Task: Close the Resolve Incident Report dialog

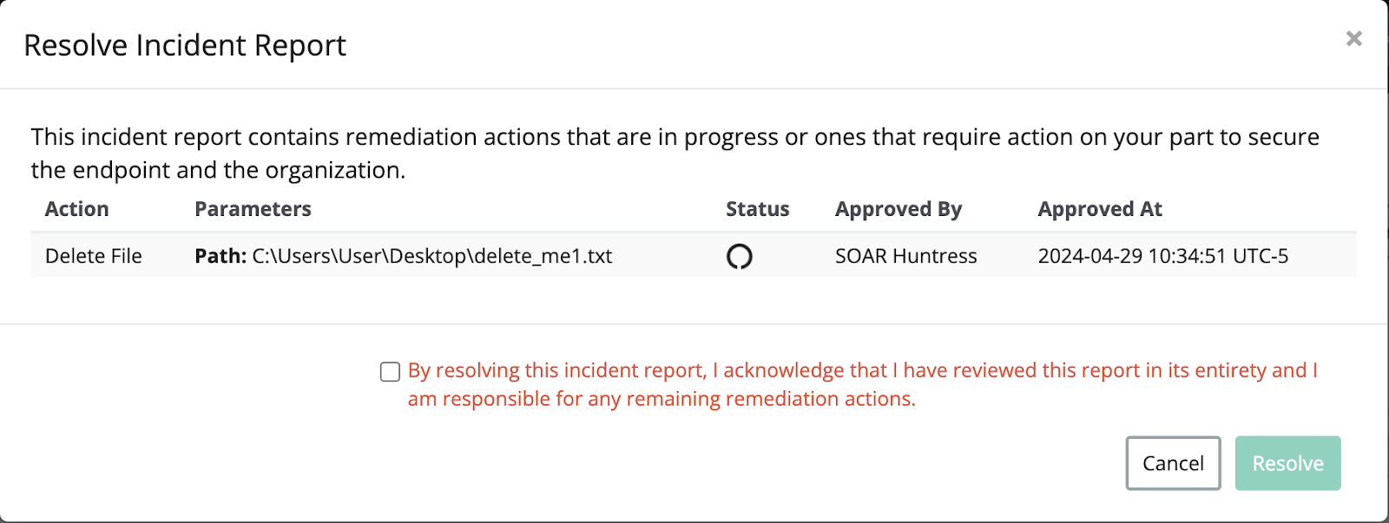Action: click(x=1353, y=38)
